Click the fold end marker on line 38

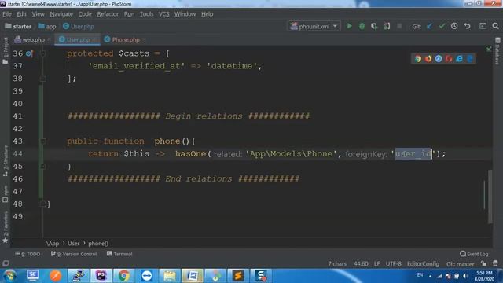(42, 79)
